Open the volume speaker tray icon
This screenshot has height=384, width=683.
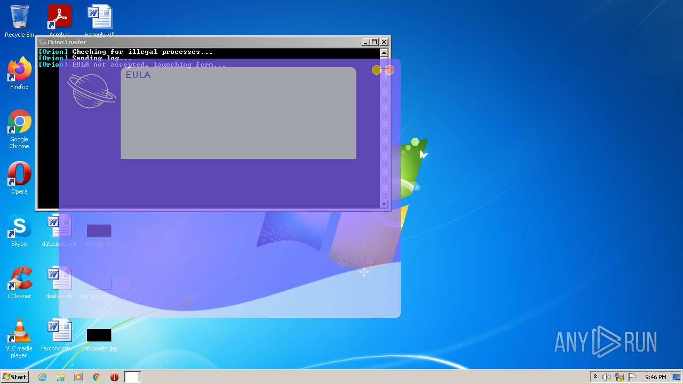coord(607,377)
